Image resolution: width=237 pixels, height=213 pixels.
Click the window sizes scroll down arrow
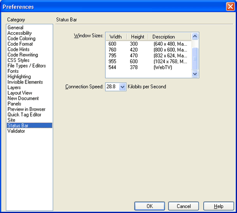click(195, 74)
